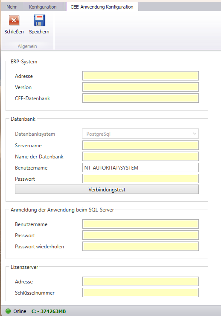This screenshot has width=221, height=316.
Task: Switch to the Mehr tab
Action: click(x=12, y=7)
